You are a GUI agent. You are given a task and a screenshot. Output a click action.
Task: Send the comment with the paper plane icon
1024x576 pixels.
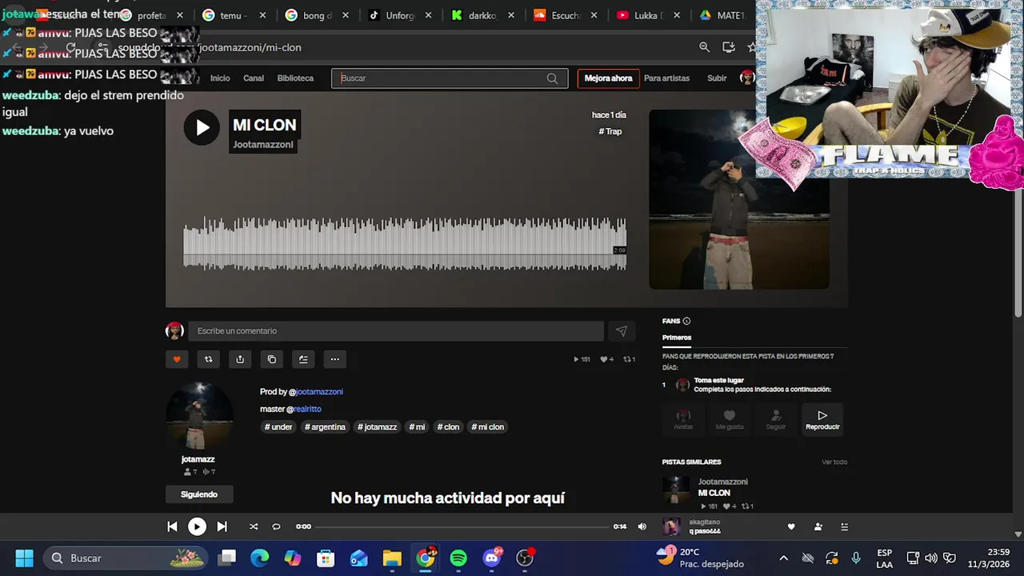pos(622,331)
